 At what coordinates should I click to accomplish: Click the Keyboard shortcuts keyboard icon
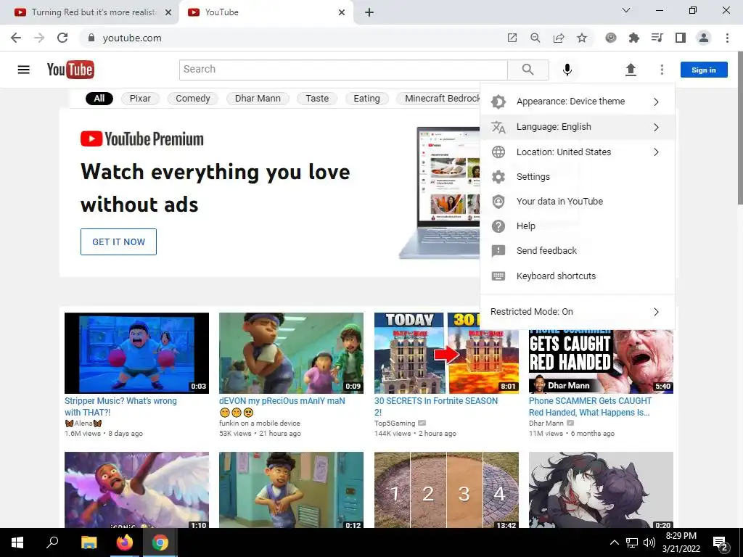498,276
